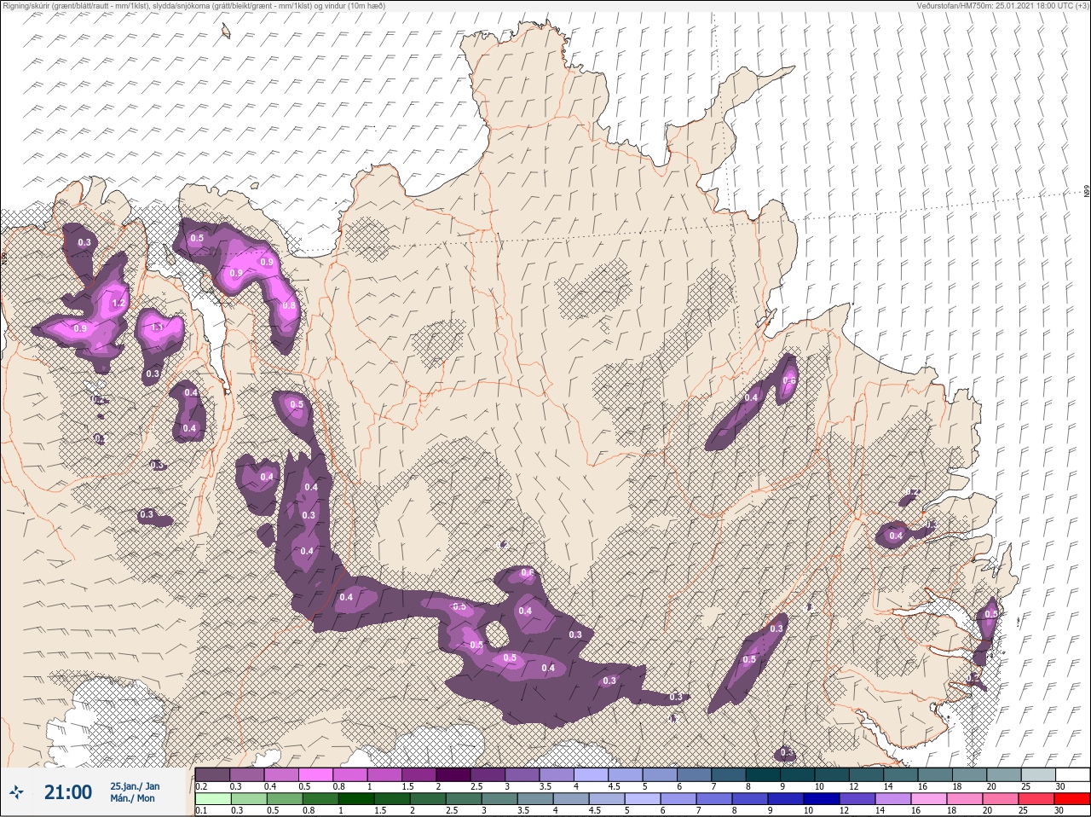Pick upper legend pink swatch between 0.5 and 0.8

(x=316, y=775)
